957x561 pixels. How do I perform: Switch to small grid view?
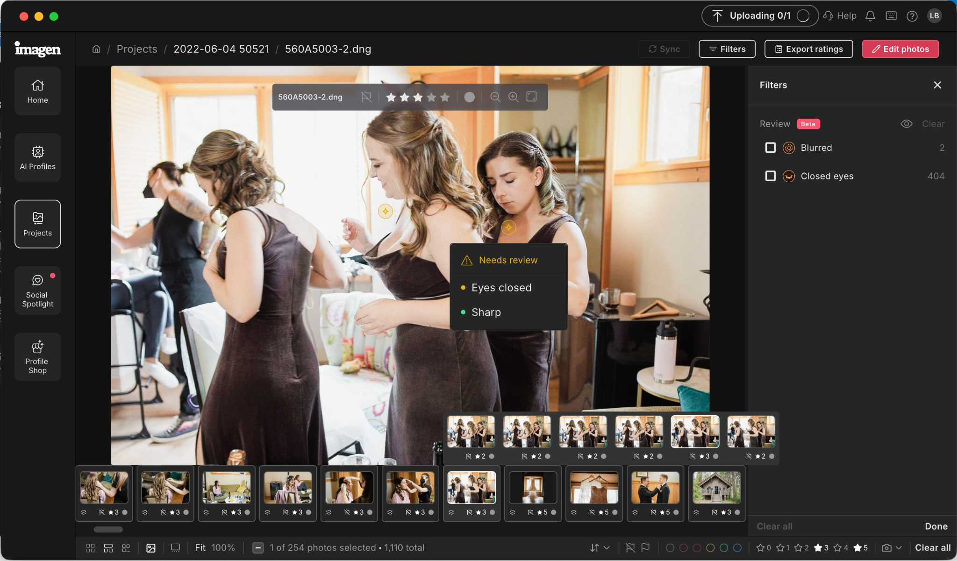tap(90, 548)
